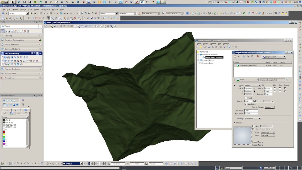The width and height of the screenshot is (302, 170).
Task: Uncheck the Antialiasing checkbox
Action: [246, 104]
